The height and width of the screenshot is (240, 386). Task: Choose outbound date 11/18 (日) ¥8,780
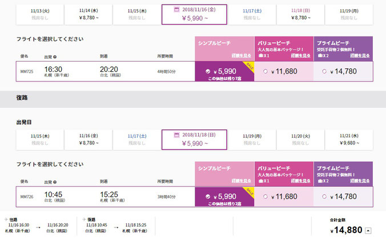click(300, 14)
